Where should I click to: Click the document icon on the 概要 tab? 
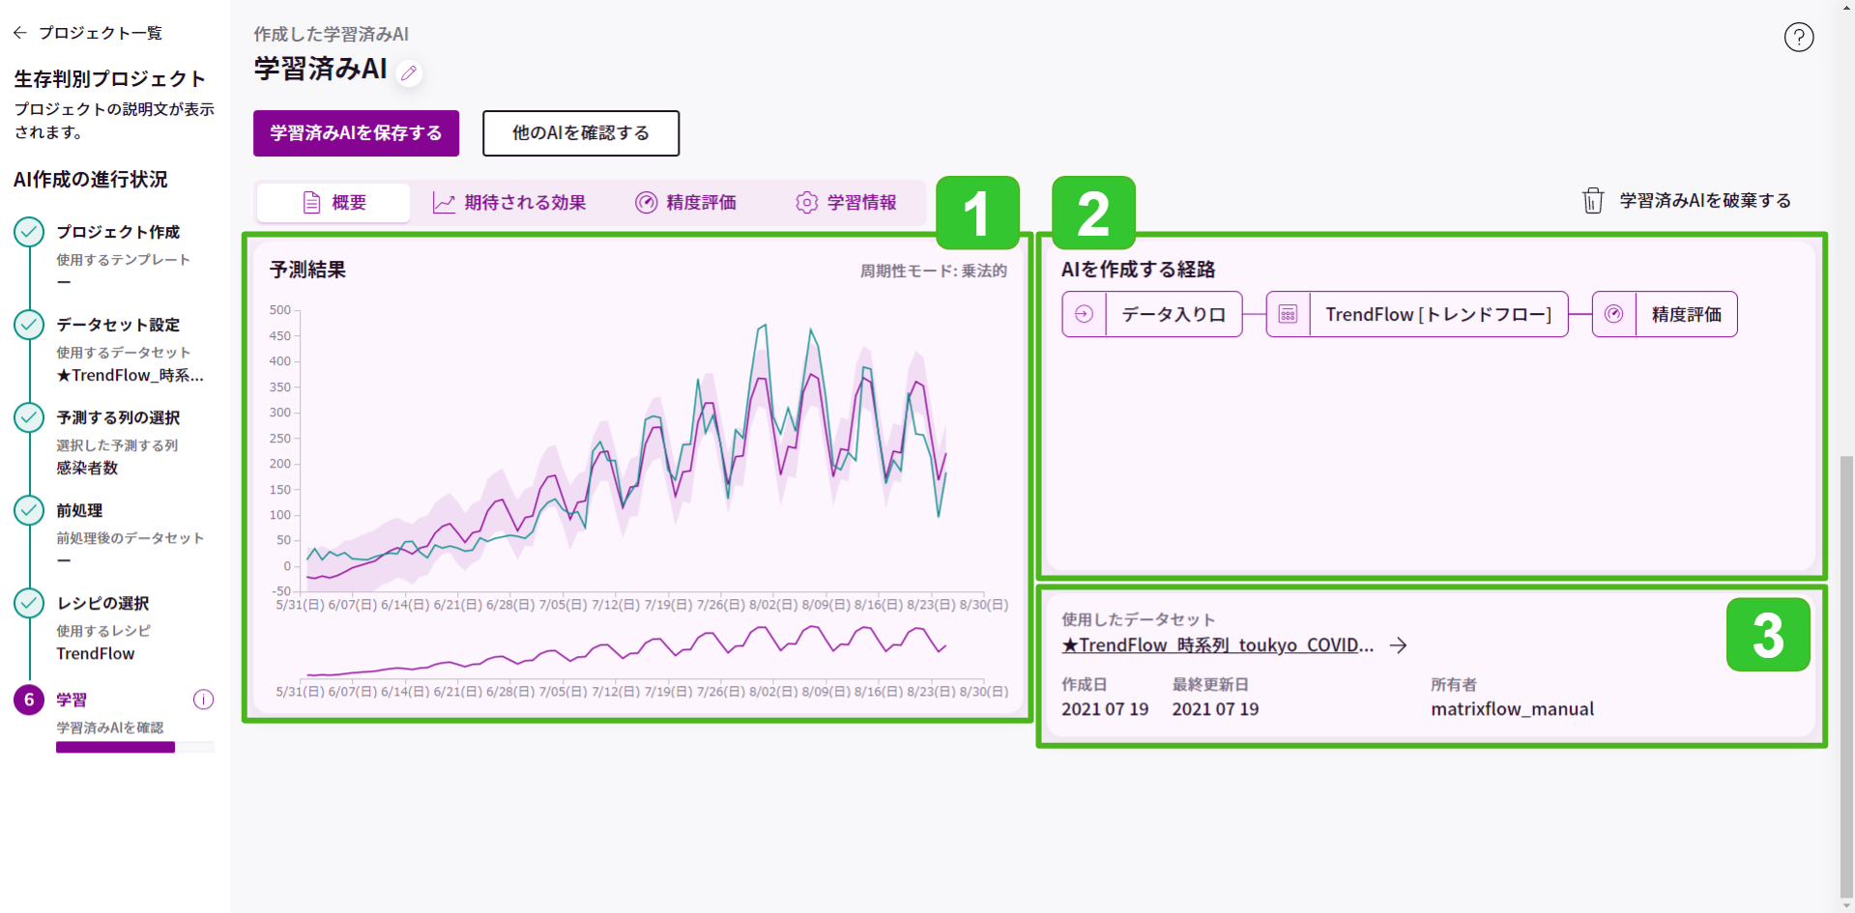click(311, 202)
